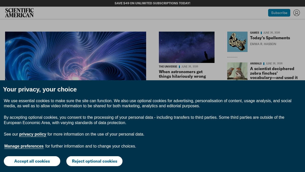Click the Subscribe button

[x=279, y=13]
